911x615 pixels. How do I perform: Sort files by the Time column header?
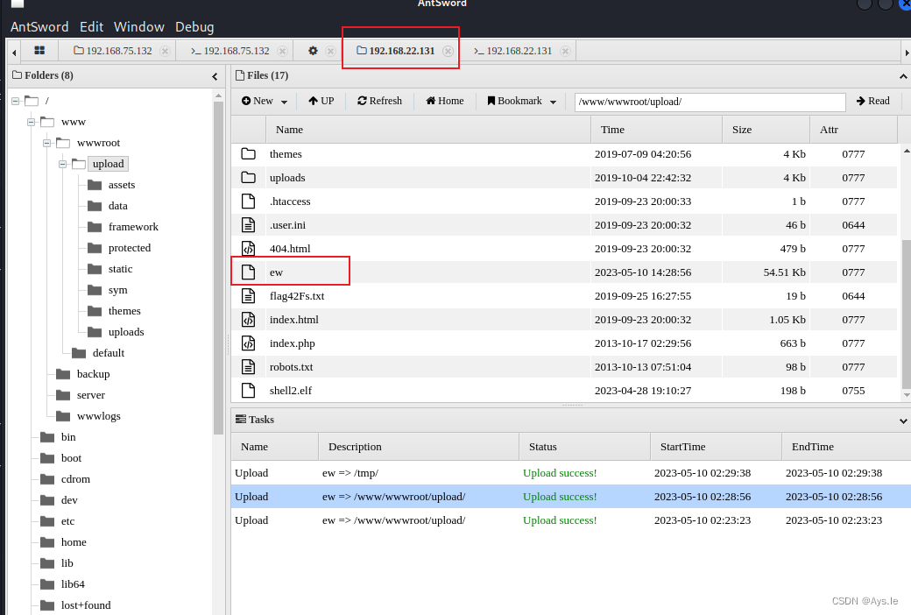[x=656, y=130]
